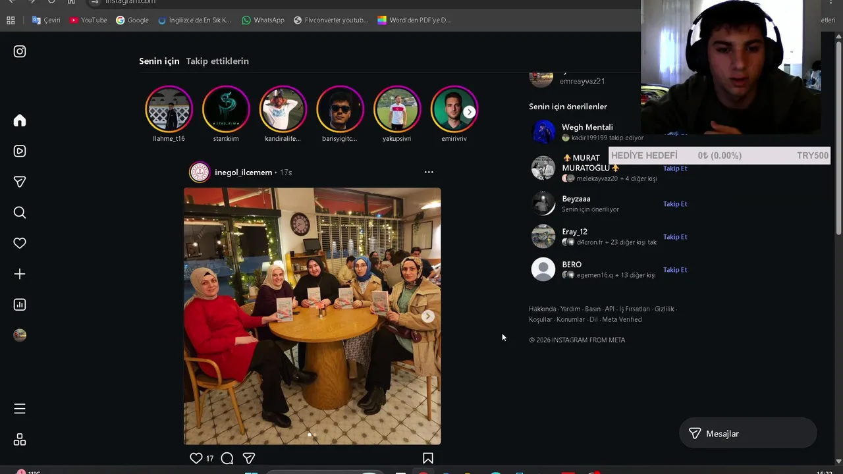Open post options three dots menu
Screen dimensions: 843x474
coord(429,172)
